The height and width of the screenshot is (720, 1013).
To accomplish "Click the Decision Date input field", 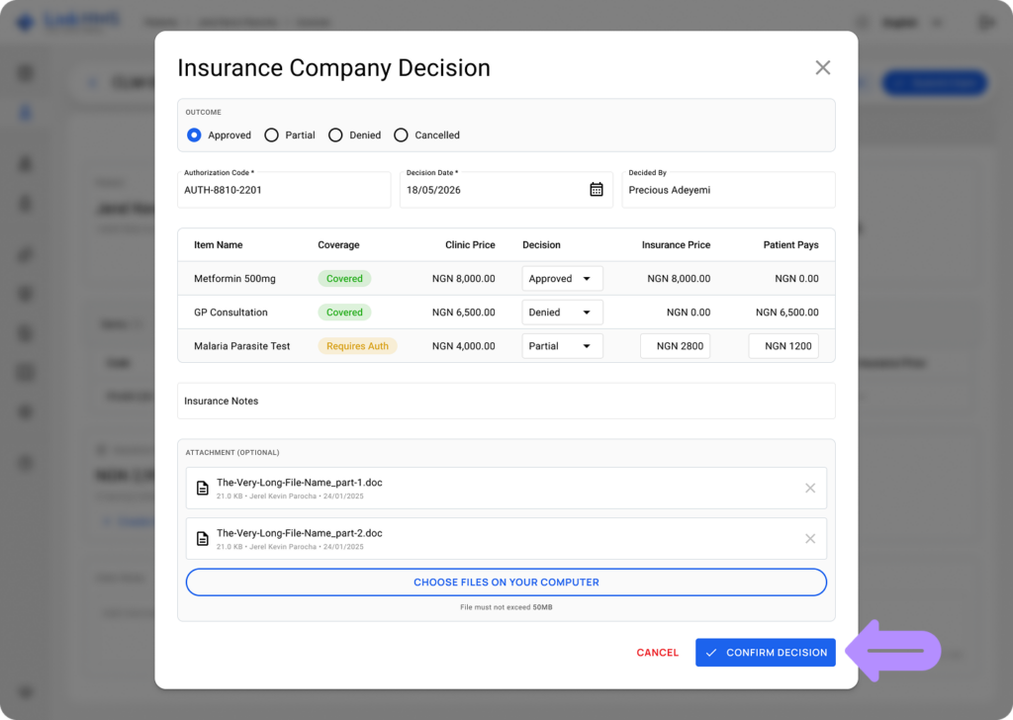I will (x=506, y=190).
